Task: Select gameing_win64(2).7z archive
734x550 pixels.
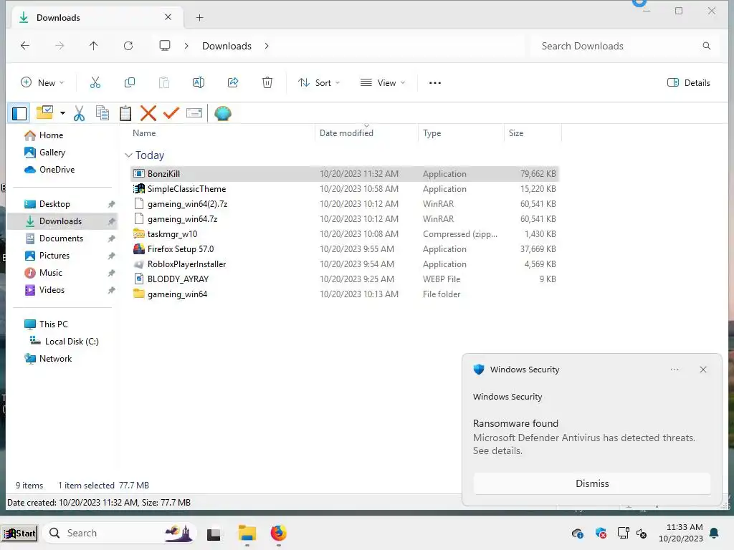Action: [x=345, y=204]
